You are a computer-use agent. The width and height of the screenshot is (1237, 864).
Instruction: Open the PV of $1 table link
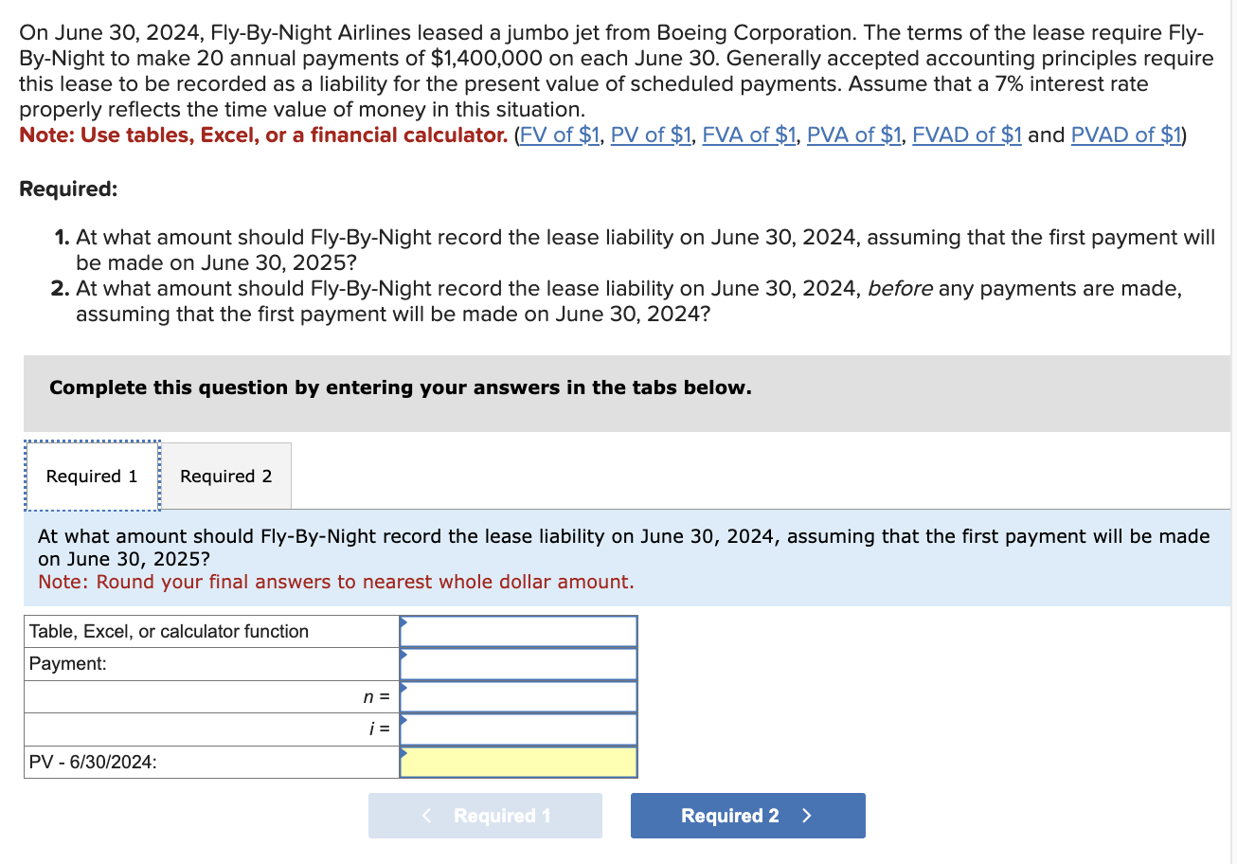click(651, 135)
